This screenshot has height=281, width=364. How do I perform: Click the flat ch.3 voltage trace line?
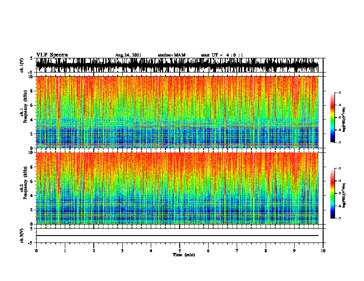click(x=177, y=236)
